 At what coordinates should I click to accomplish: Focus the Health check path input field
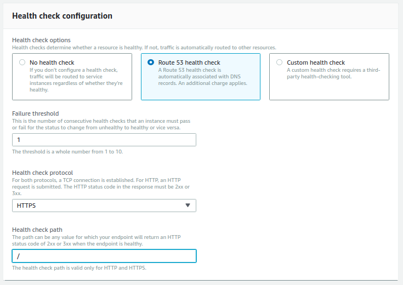(x=104, y=256)
